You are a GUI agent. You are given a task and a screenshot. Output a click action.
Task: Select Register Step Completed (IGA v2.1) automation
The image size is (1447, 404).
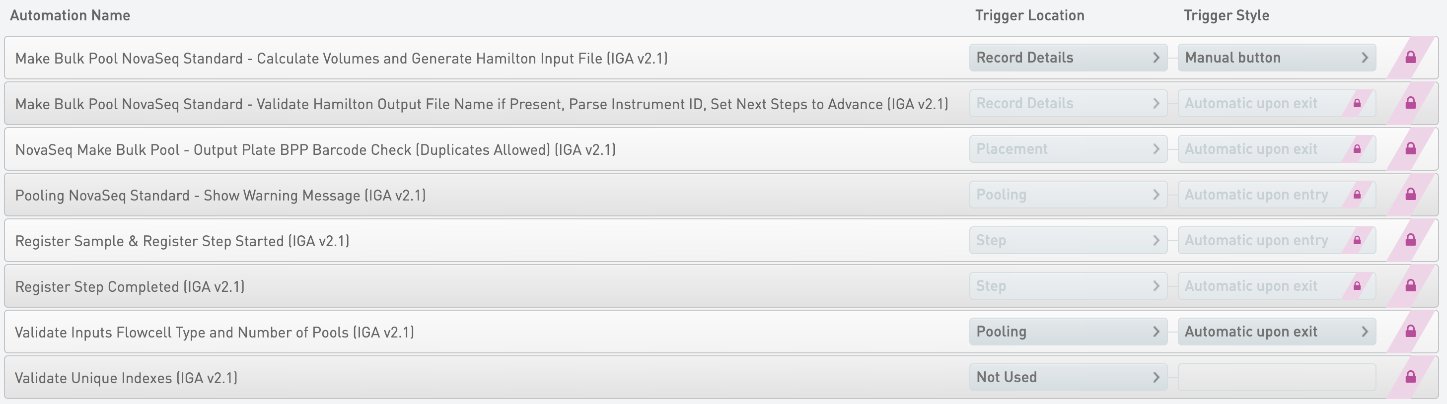pos(130,287)
